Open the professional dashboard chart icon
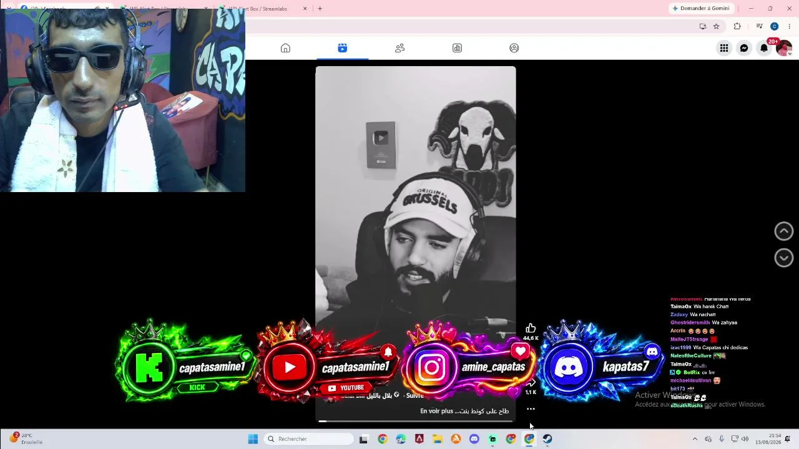This screenshot has height=449, width=799. [457, 48]
